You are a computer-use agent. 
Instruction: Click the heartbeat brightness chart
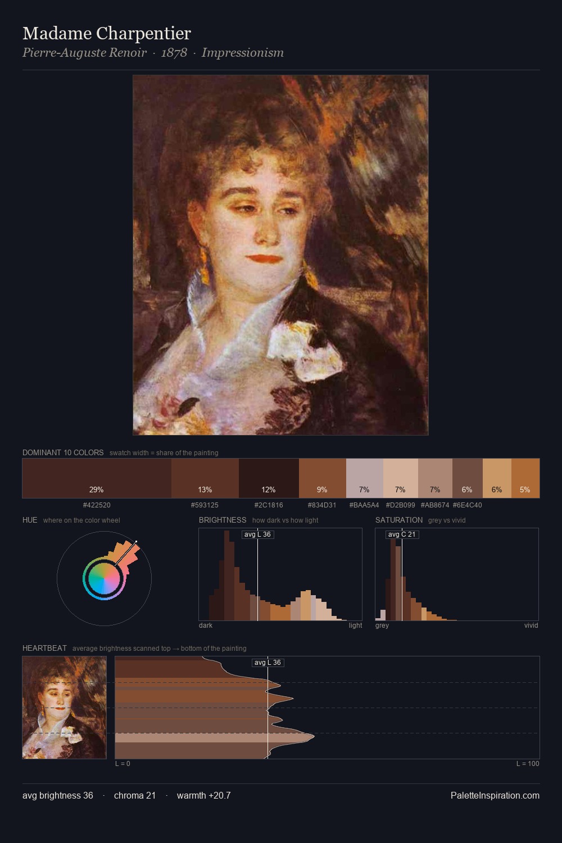(x=327, y=708)
